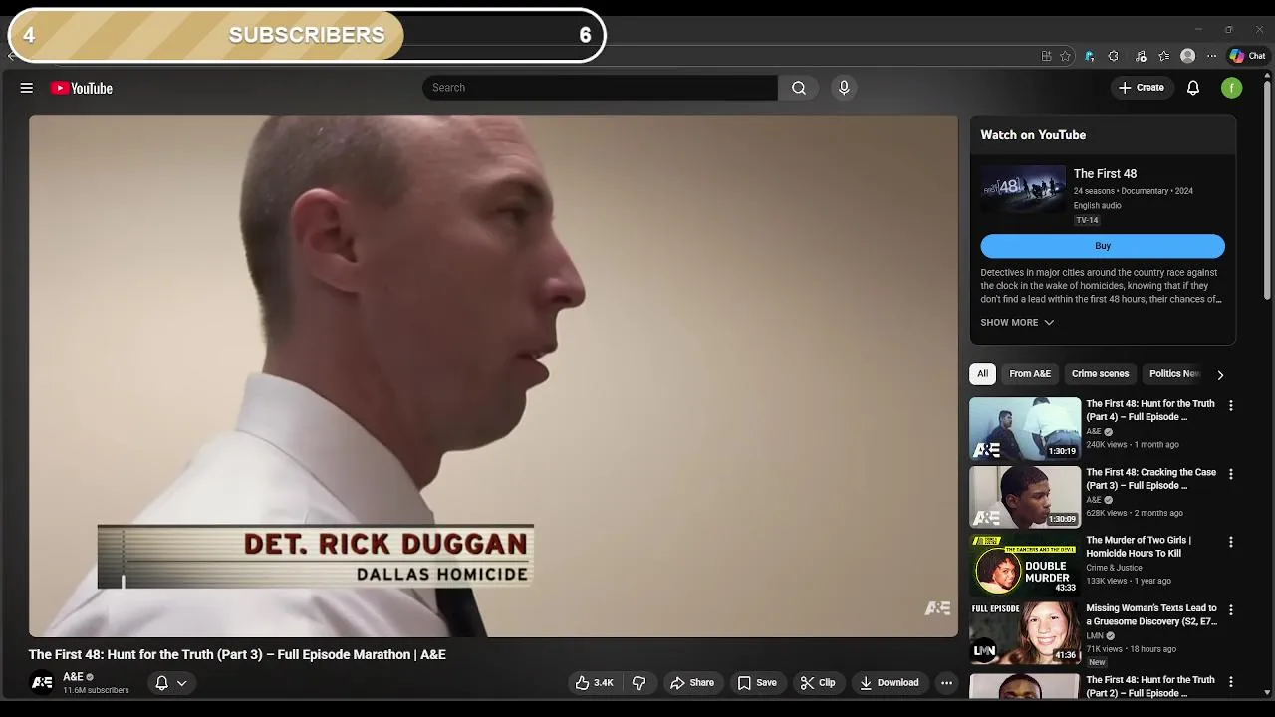This screenshot has height=717, width=1275.
Task: Click the search magnifier button
Action: point(799,88)
